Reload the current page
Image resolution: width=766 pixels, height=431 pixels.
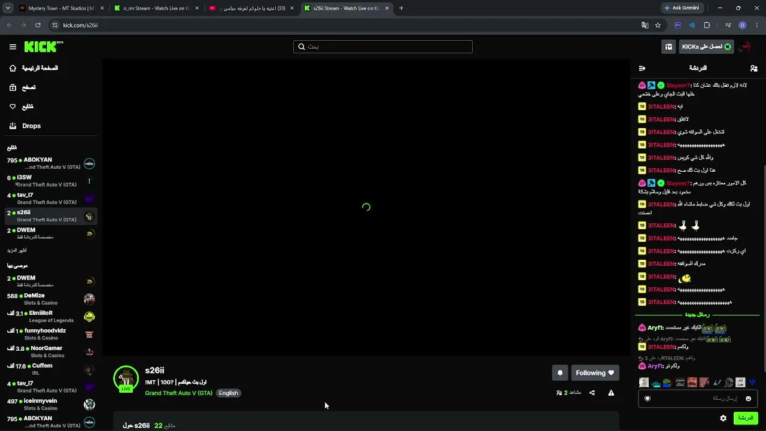coord(38,25)
